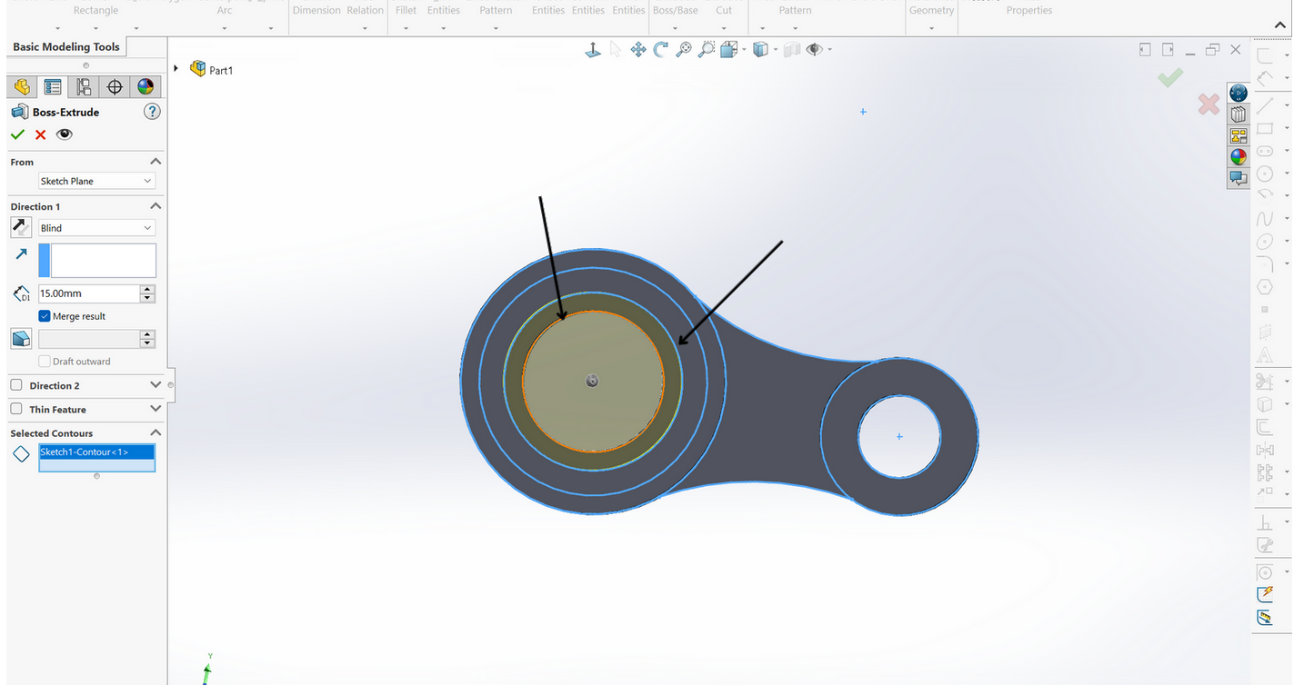Cancel Boss-Extrude with red X
The height and width of the screenshot is (685, 1294).
pos(40,134)
